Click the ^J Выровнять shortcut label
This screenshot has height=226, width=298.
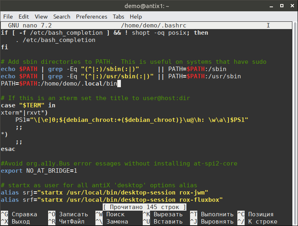tap(212, 222)
